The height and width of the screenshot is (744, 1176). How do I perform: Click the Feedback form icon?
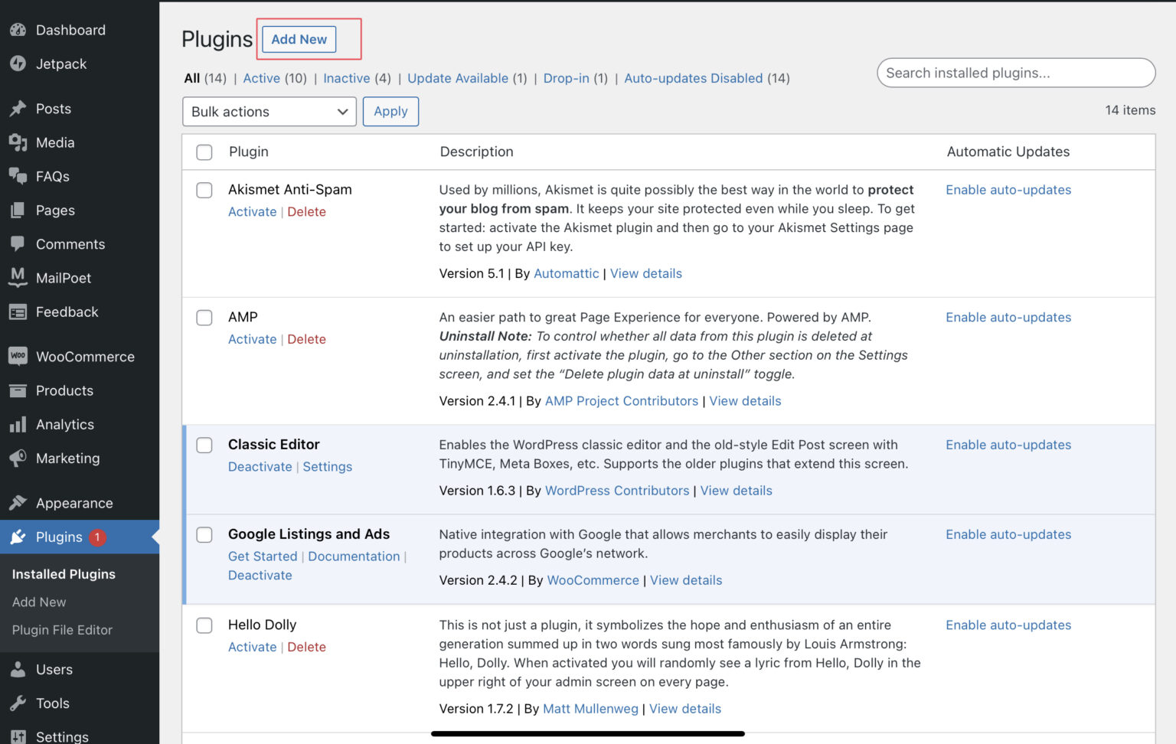coord(18,312)
